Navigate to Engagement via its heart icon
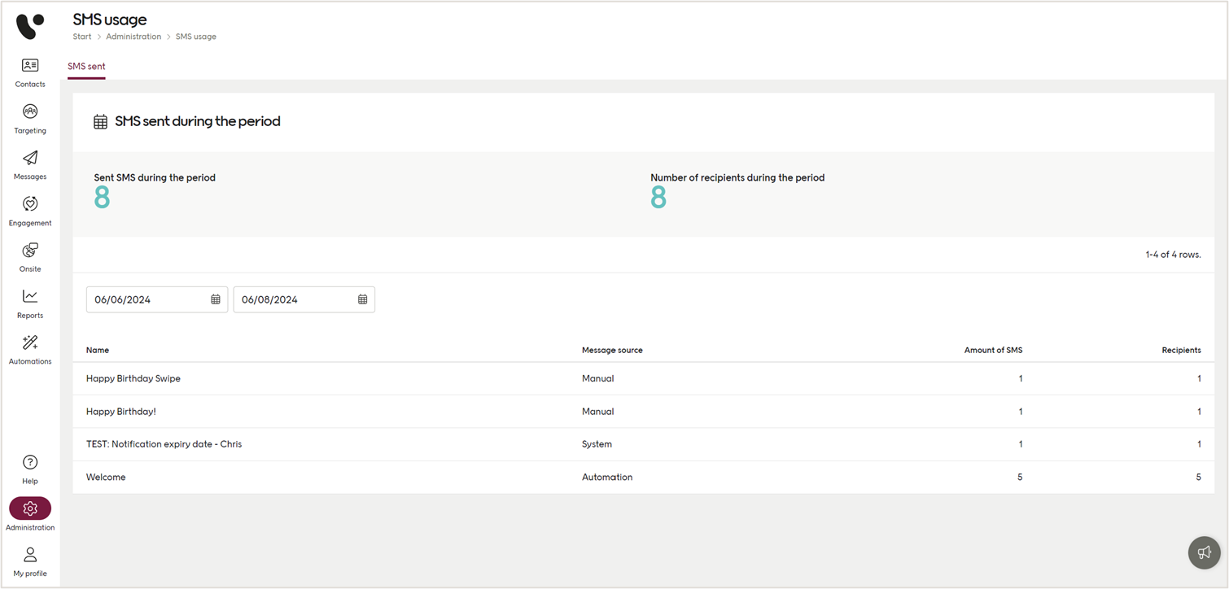The height and width of the screenshot is (589, 1229). [30, 210]
